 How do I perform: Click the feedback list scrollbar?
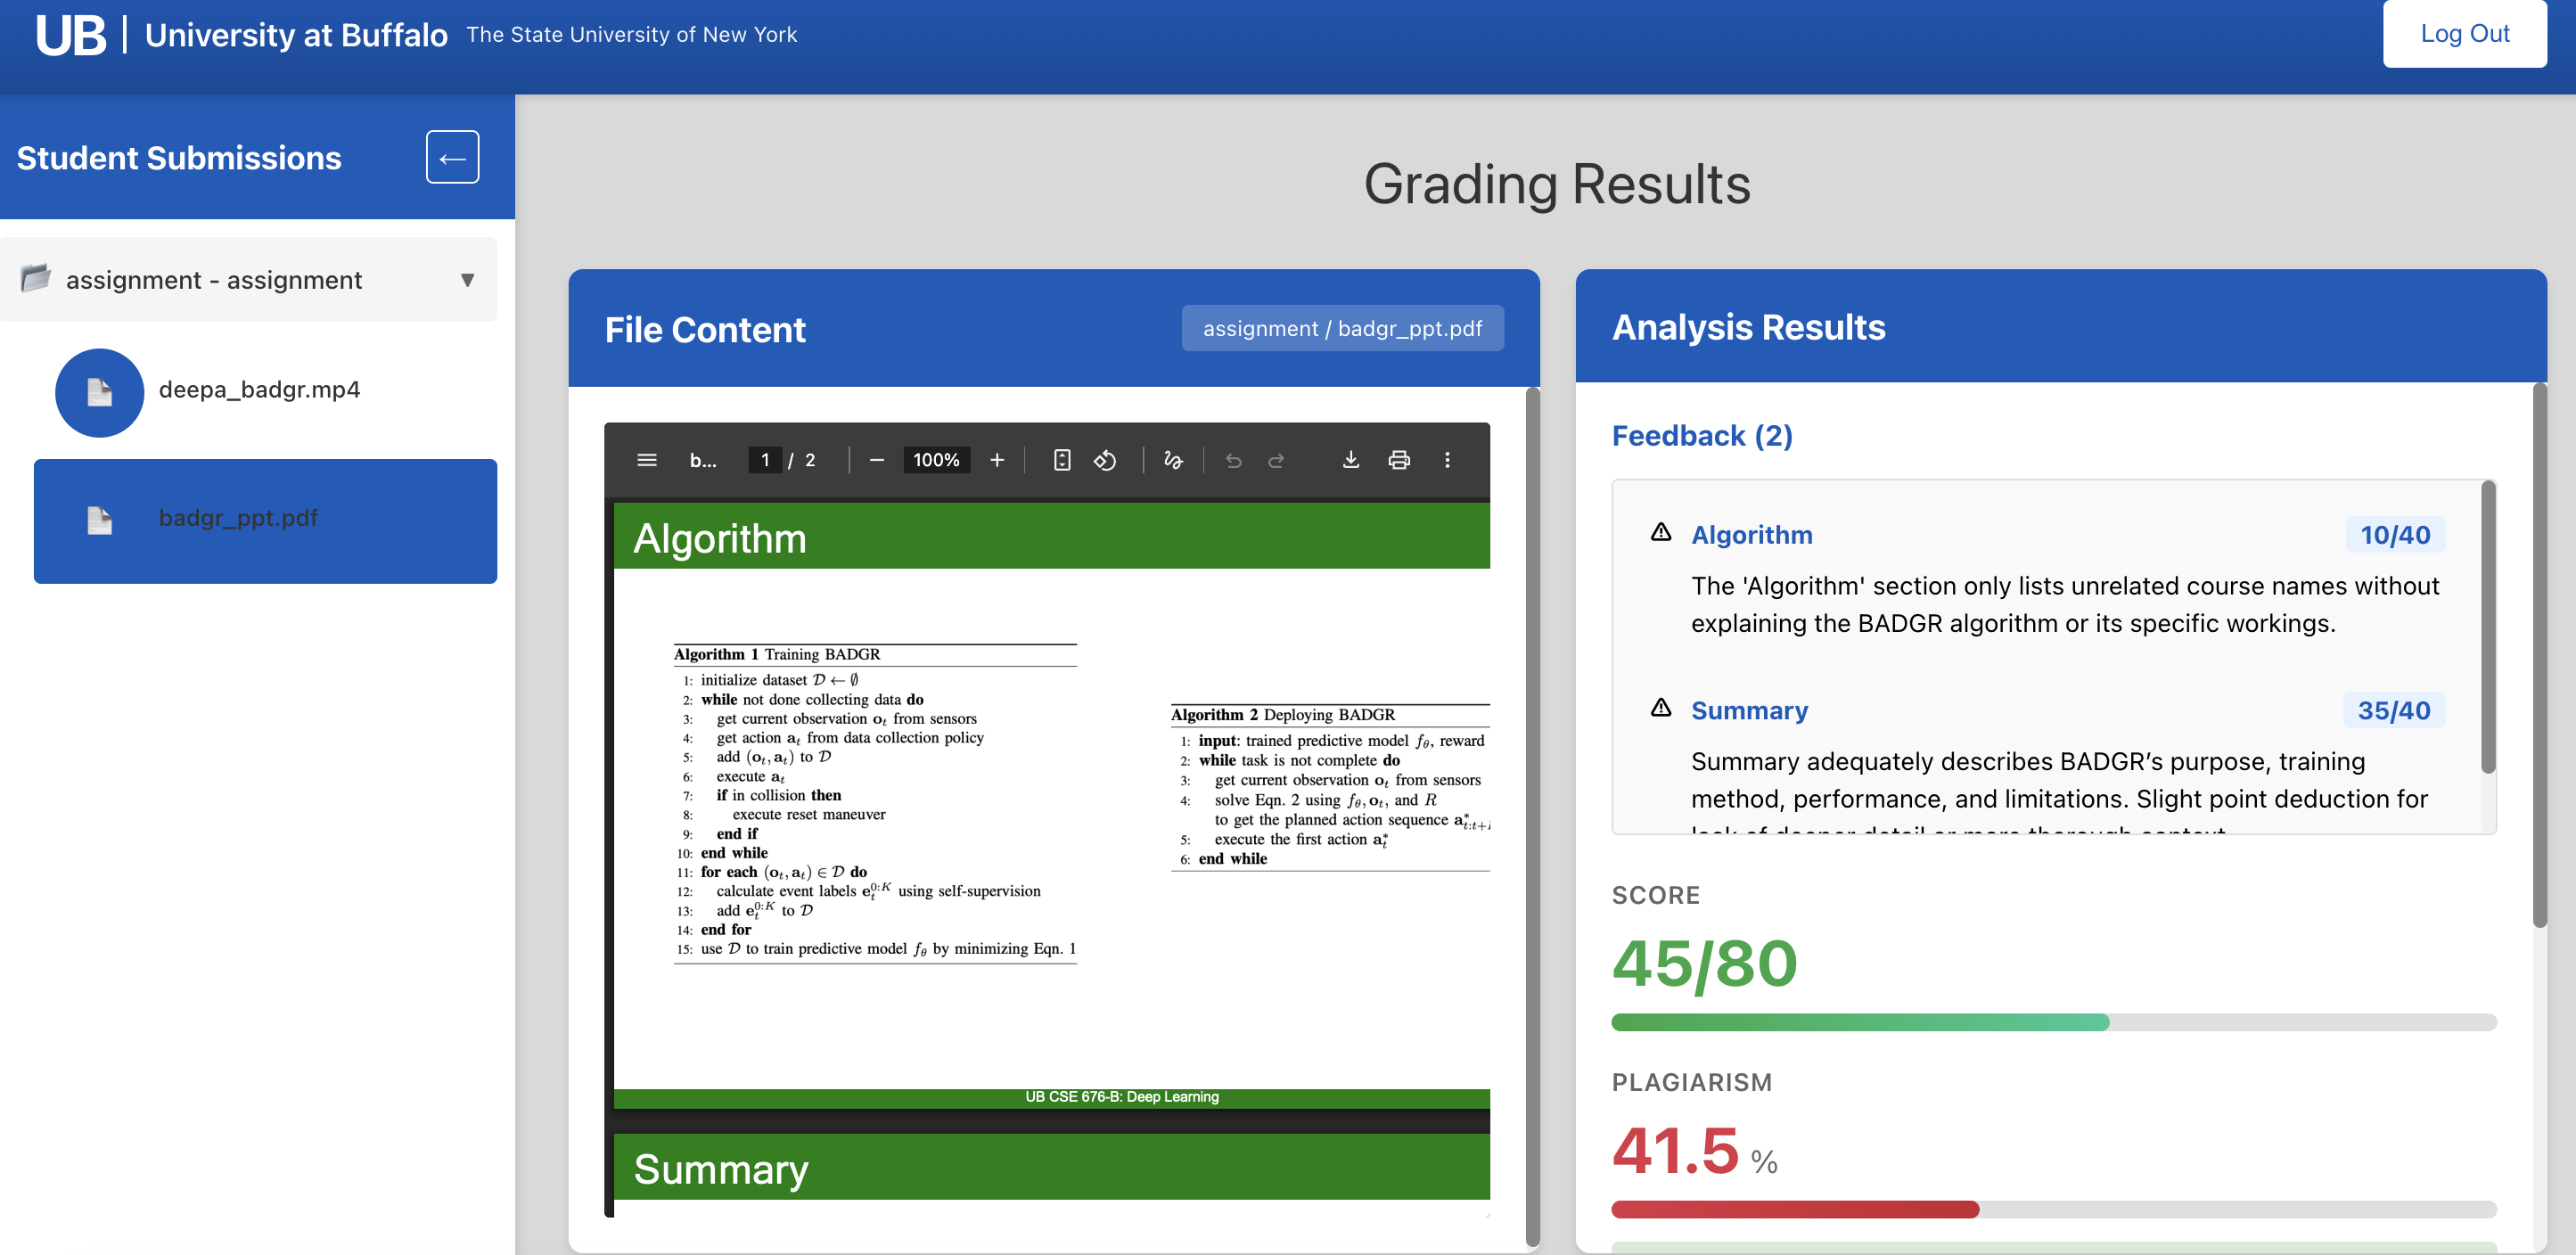click(x=2488, y=627)
